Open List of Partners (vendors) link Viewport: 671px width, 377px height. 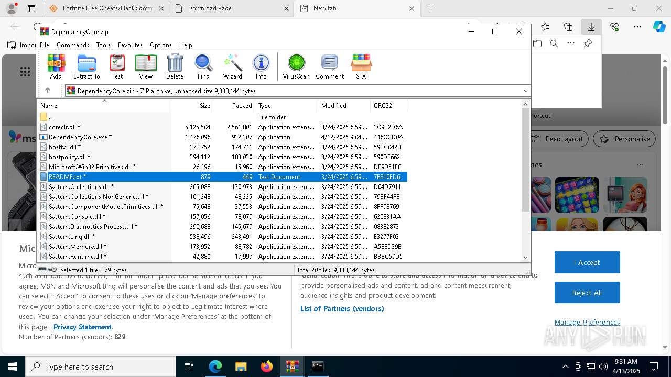(x=342, y=308)
